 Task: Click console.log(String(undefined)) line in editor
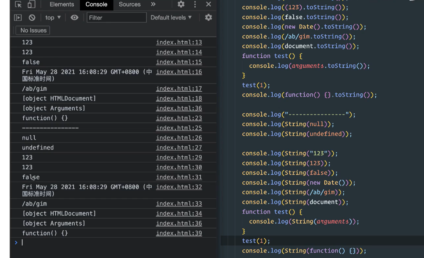click(x=297, y=134)
